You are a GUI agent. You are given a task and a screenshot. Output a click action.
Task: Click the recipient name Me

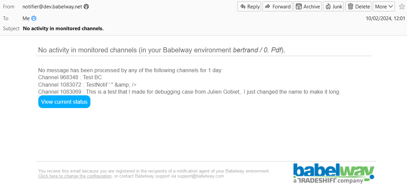point(26,18)
